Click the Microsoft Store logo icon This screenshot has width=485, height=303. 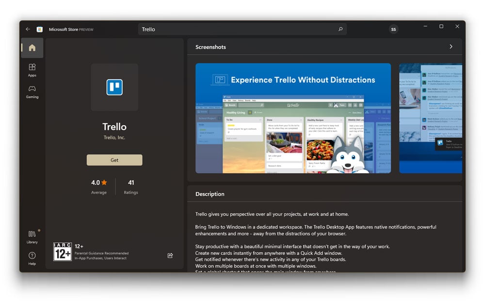click(40, 29)
